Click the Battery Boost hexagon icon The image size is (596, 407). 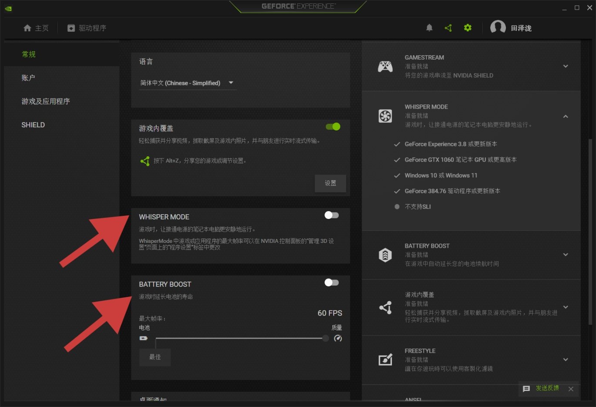point(385,255)
